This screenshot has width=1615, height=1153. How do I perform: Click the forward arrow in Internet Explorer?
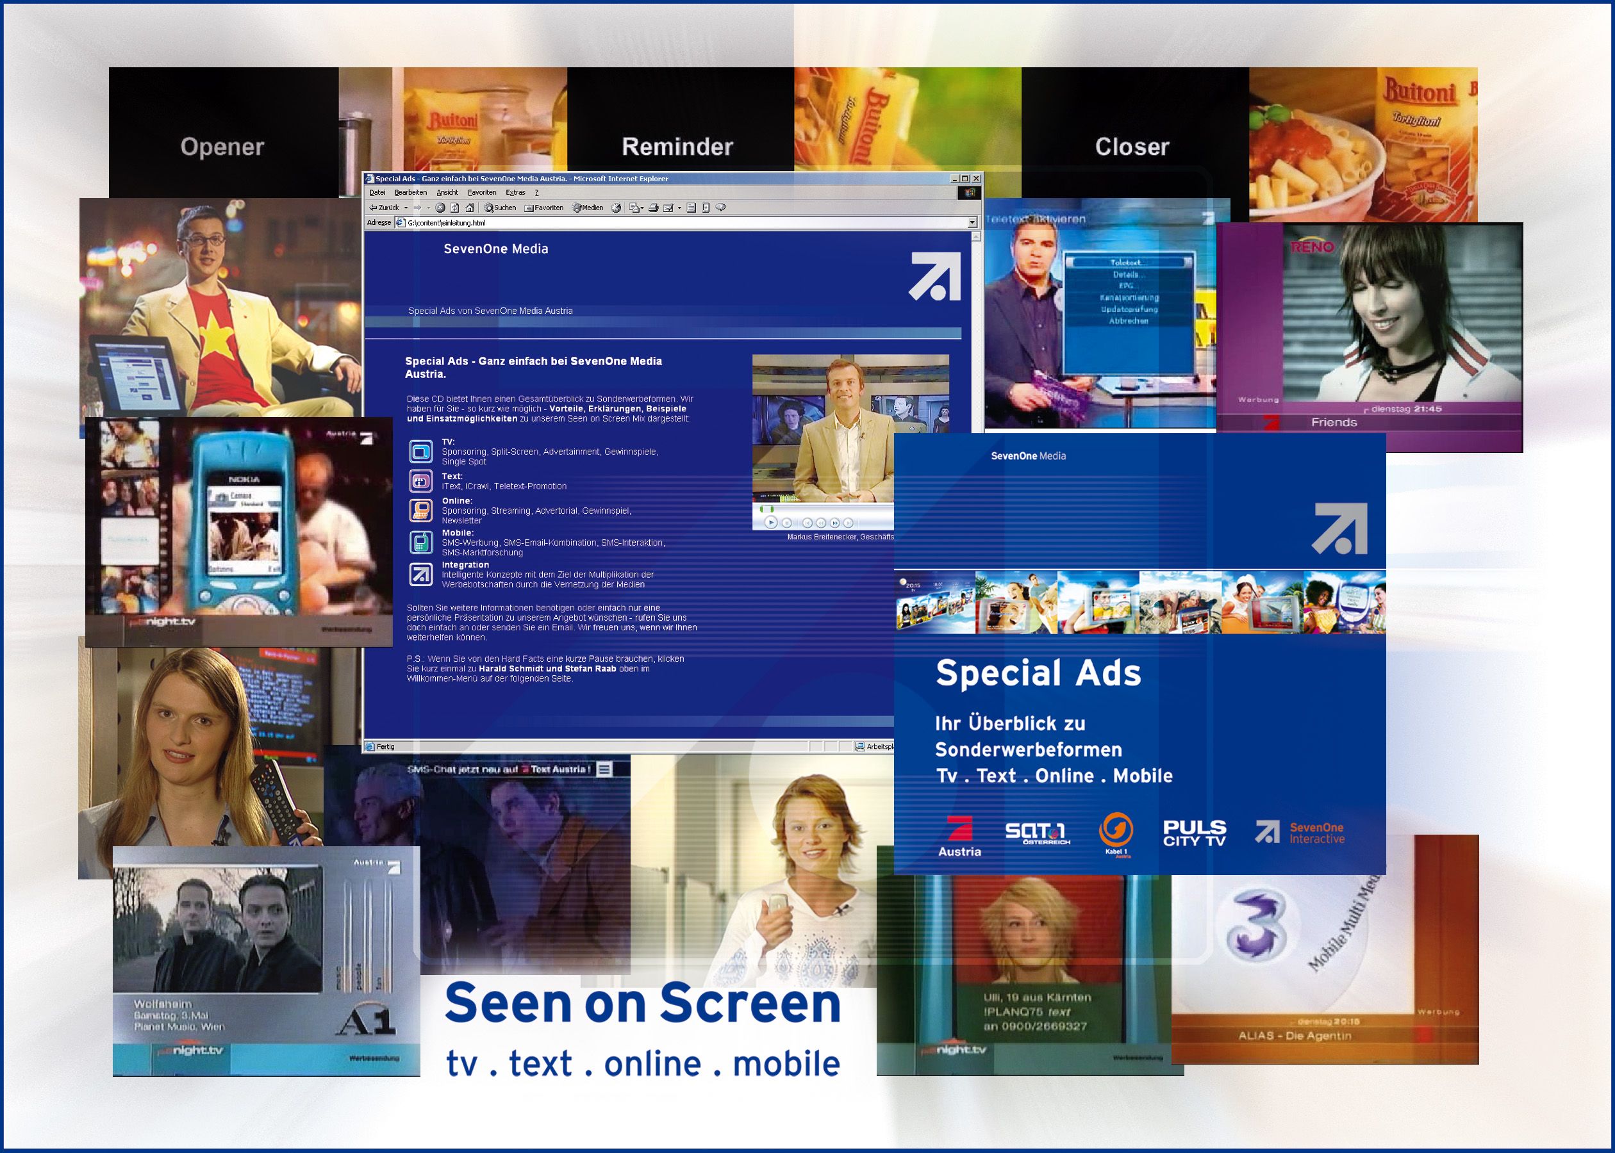click(x=418, y=208)
